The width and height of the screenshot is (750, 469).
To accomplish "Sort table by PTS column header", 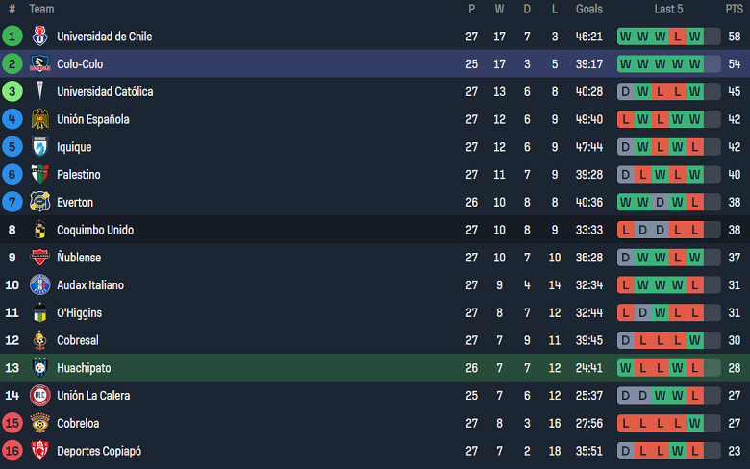I will point(734,9).
